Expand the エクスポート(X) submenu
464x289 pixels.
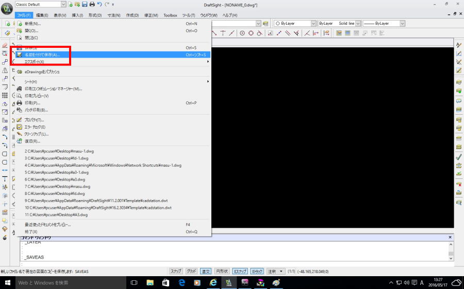pos(113,62)
